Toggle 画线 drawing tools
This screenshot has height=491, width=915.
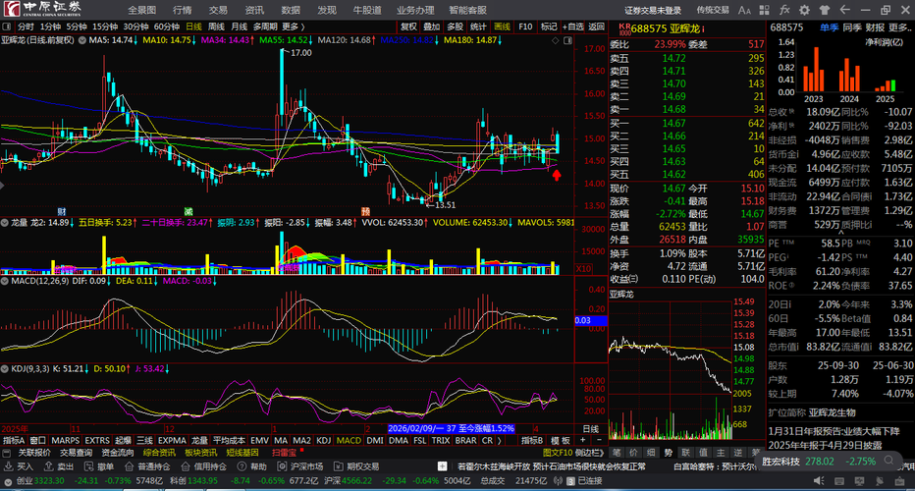(502, 27)
